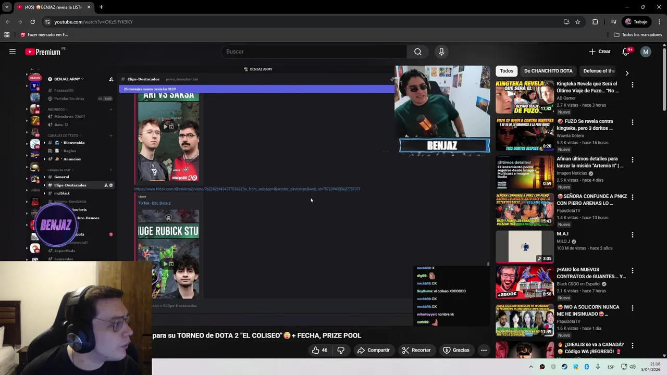667x375 pixels.
Task: Click Recortar clip button
Action: 416,350
